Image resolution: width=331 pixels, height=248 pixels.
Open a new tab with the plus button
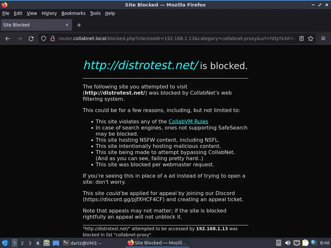tap(79, 25)
